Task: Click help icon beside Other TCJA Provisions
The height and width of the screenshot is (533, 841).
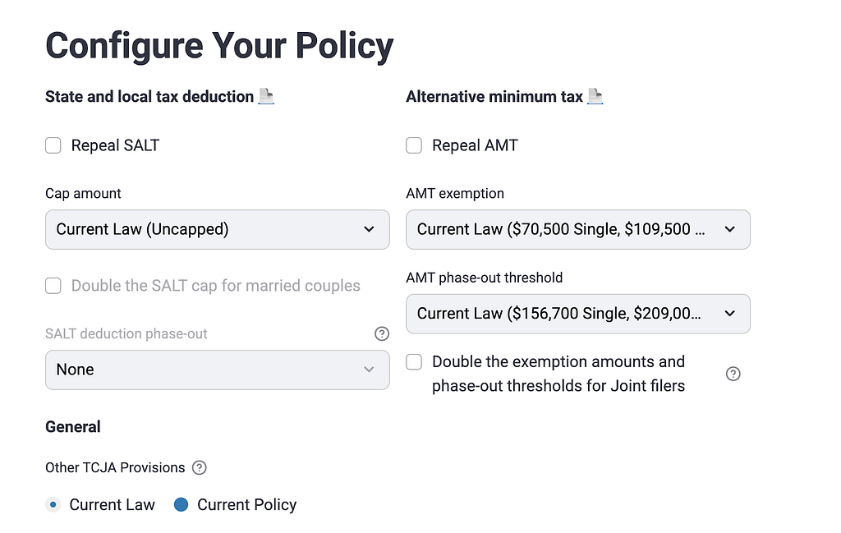Action: (x=199, y=467)
